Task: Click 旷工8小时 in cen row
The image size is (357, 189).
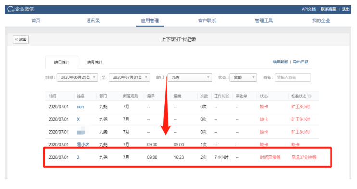Action: [x=301, y=107]
